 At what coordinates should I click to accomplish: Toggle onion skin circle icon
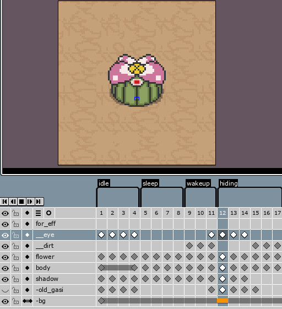pos(49,213)
